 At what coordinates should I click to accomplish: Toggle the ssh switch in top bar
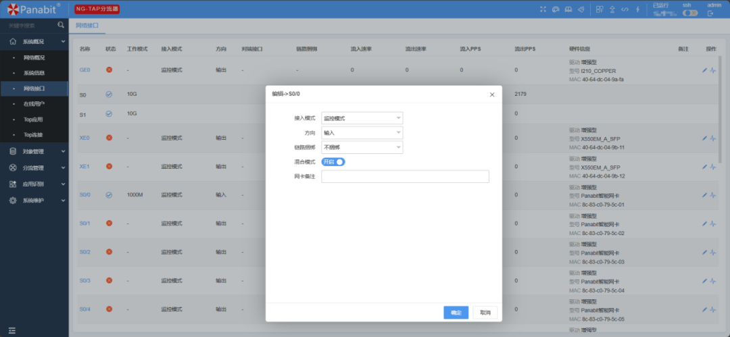tap(690, 14)
